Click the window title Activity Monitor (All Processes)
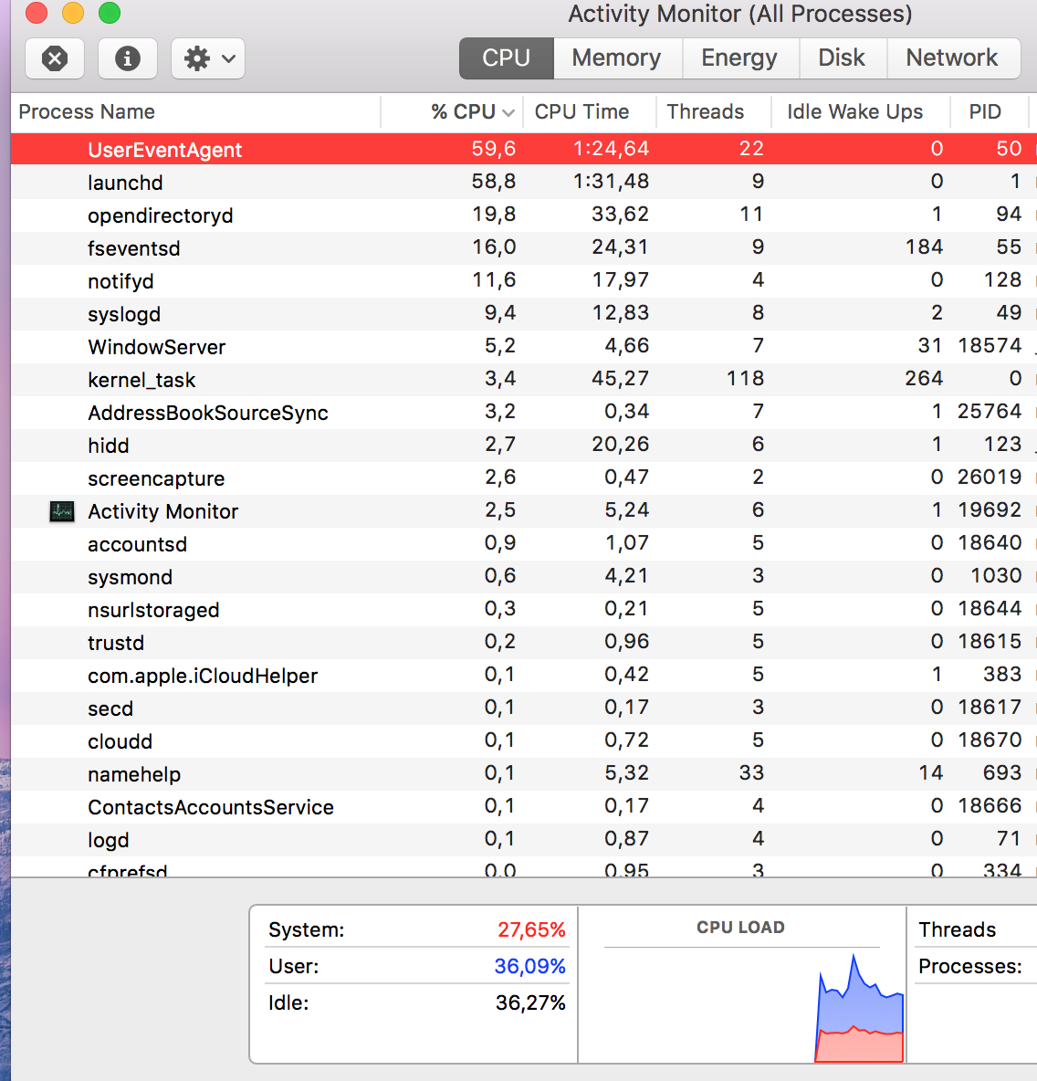The height and width of the screenshot is (1081, 1037). pos(739,14)
